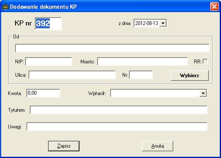The width and height of the screenshot is (221, 158).
Task: Click the Kwota field showing 0,00
Action: click(x=43, y=93)
